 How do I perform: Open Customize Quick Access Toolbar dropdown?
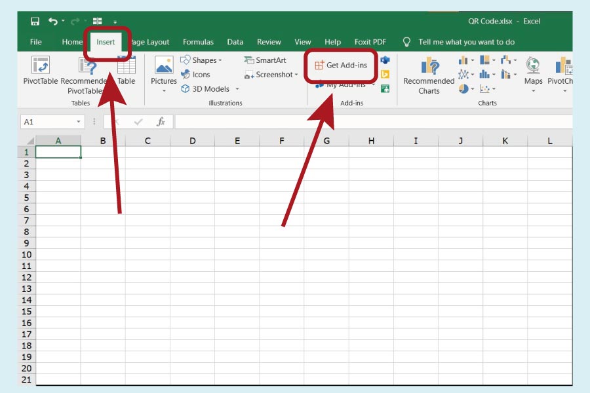click(x=115, y=22)
